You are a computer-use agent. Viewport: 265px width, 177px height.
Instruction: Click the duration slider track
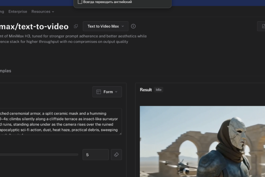(39, 155)
